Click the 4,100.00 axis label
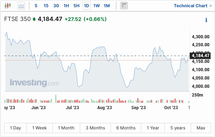 pyautogui.click(x=201, y=70)
